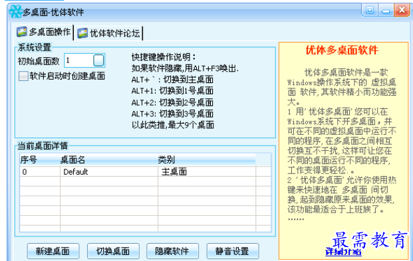This screenshot has width=413, height=261.
Task: Switch to the 优体软件论坛 tab
Action: coord(108,33)
